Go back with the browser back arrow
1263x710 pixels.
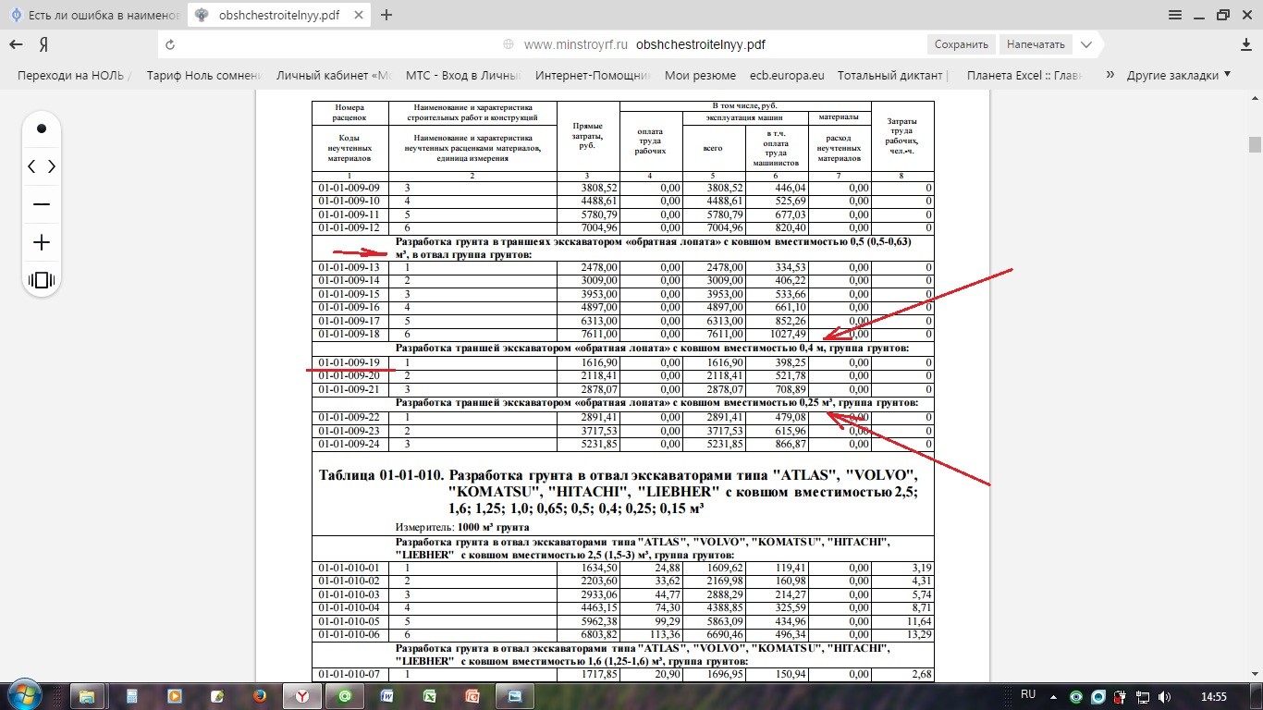pos(16,44)
